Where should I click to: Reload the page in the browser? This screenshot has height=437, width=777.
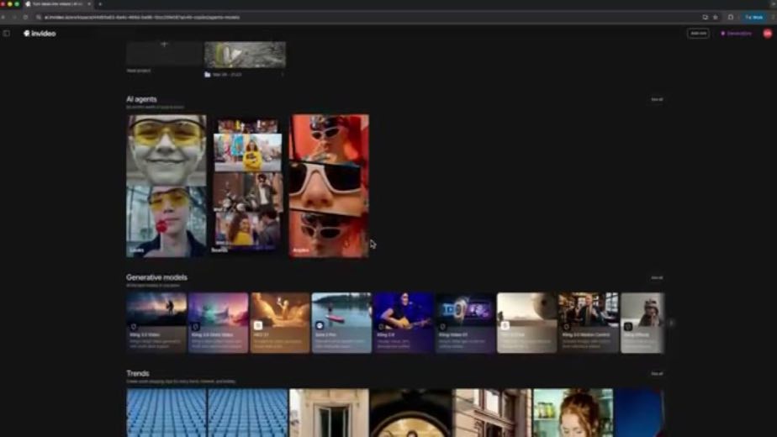pos(25,17)
